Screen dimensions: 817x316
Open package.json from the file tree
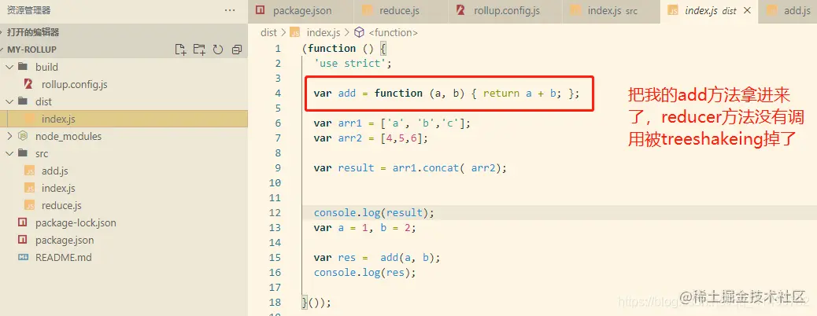65,240
